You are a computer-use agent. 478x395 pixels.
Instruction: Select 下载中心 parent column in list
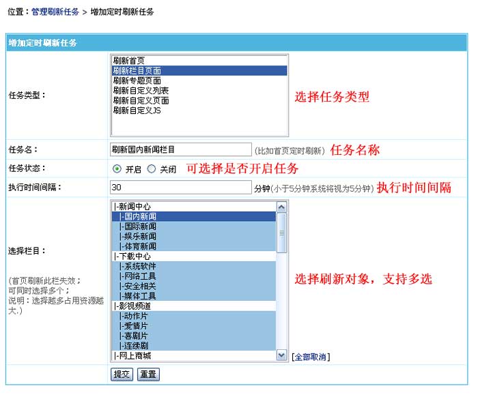click(x=133, y=256)
